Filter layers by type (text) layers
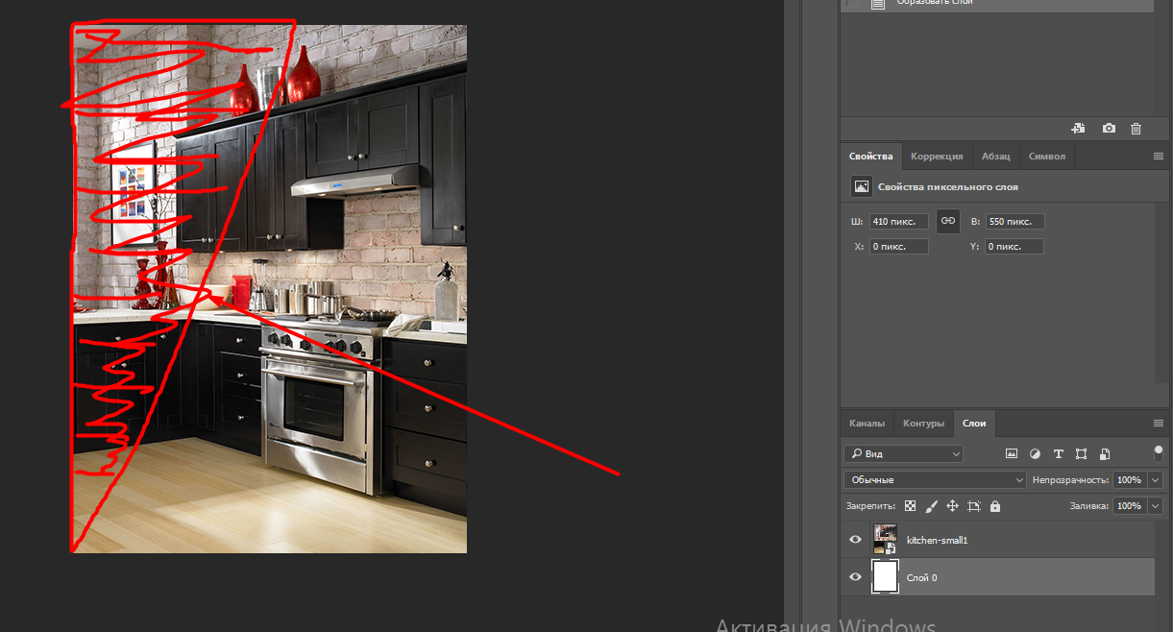The width and height of the screenshot is (1173, 632). tap(1058, 453)
